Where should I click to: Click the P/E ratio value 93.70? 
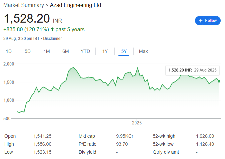[x=122, y=144]
